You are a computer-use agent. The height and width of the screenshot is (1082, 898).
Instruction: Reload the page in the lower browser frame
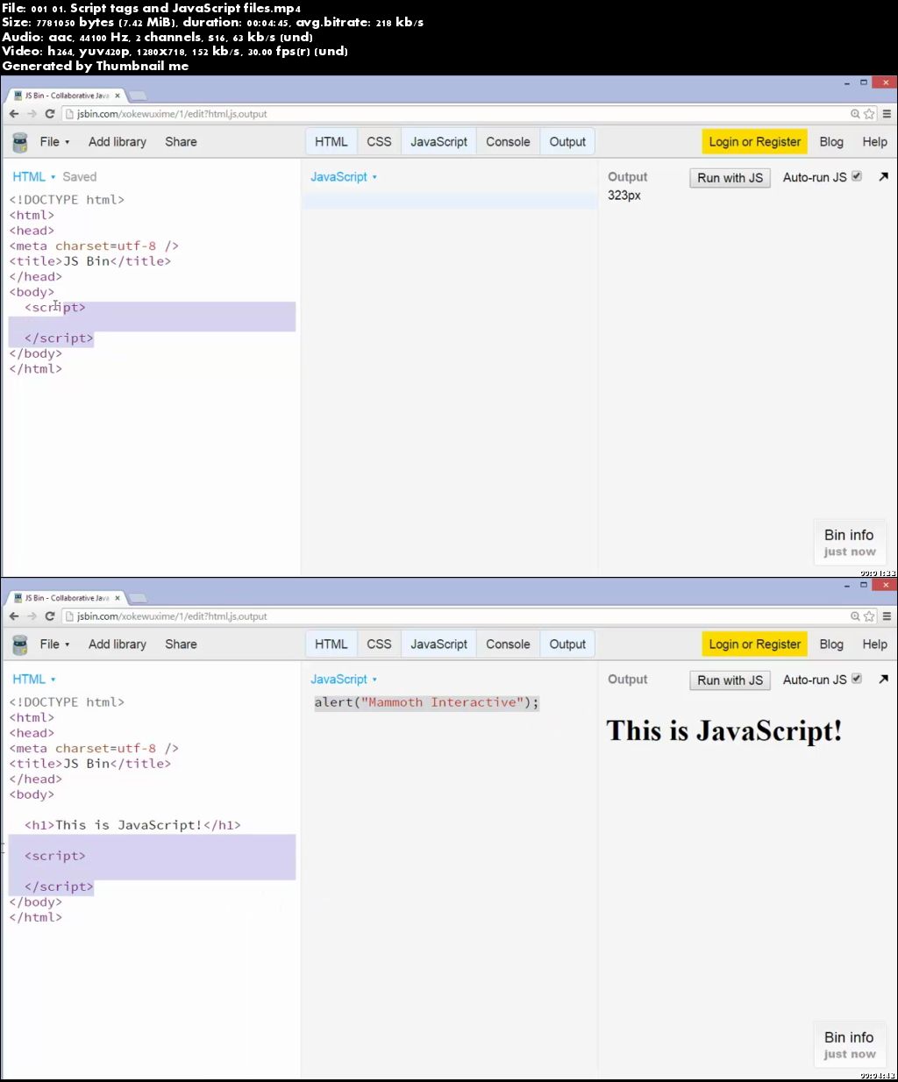(50, 616)
